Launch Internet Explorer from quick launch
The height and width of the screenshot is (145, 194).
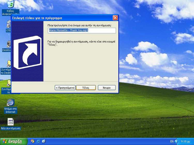(x=38, y=141)
